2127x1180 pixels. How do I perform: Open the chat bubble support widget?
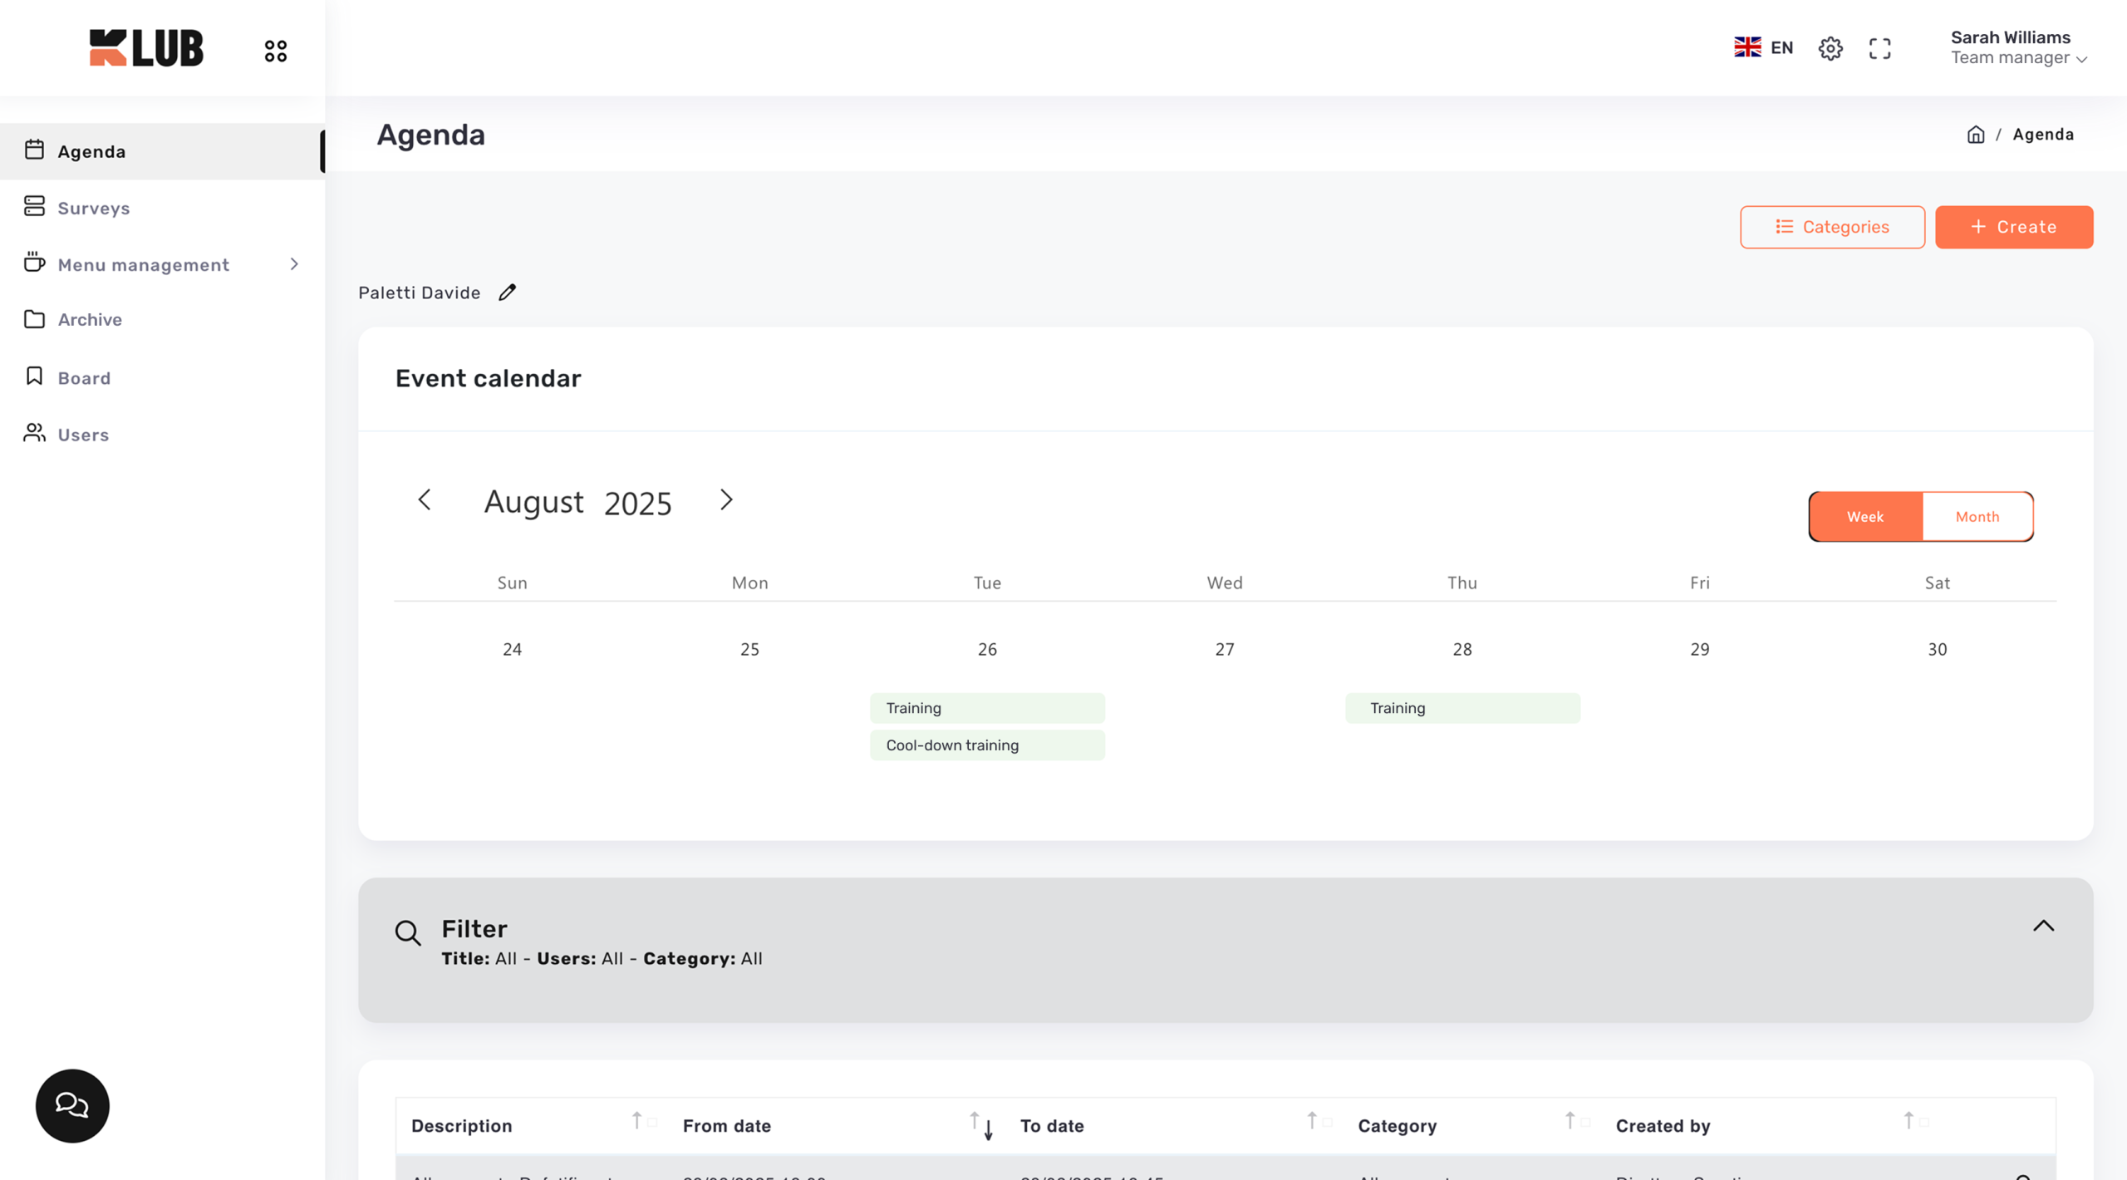tap(72, 1105)
